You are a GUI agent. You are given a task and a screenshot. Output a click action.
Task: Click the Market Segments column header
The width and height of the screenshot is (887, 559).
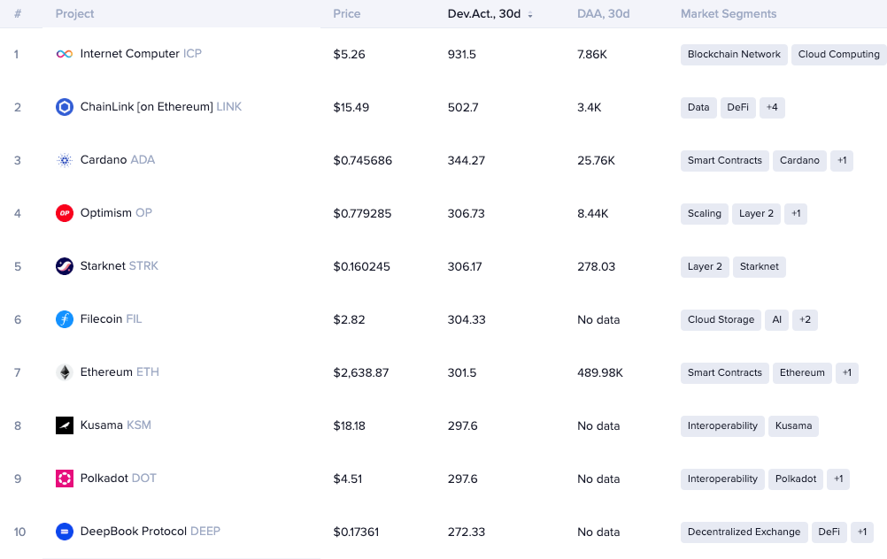pos(729,13)
